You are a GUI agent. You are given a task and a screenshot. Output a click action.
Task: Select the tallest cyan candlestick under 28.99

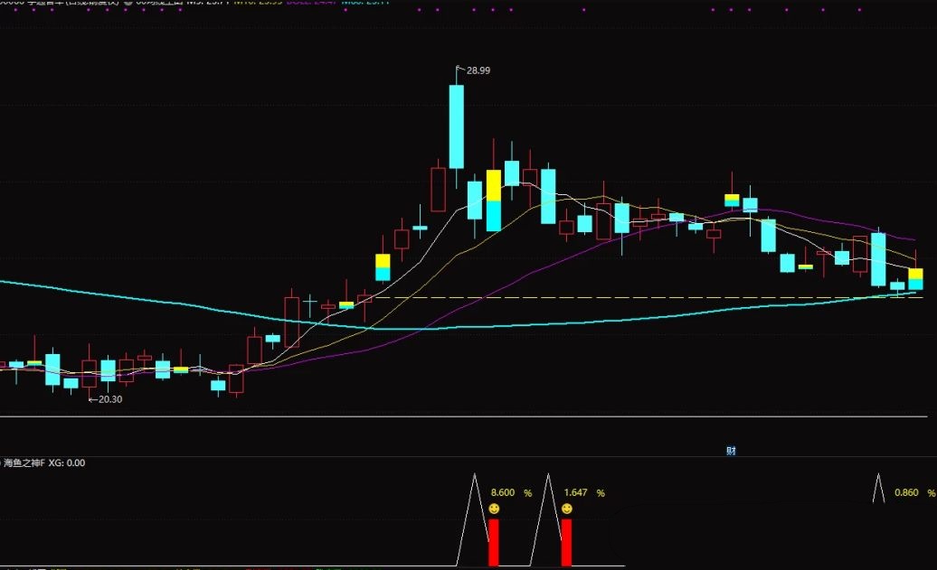click(x=457, y=126)
